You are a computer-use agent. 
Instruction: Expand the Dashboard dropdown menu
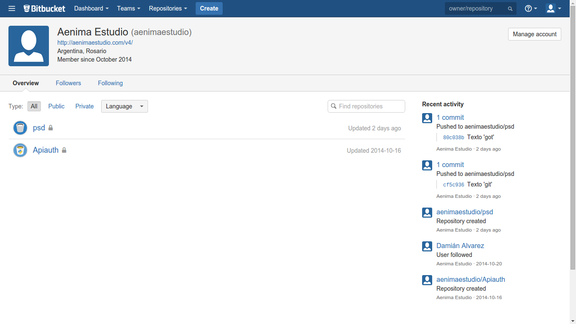point(91,8)
